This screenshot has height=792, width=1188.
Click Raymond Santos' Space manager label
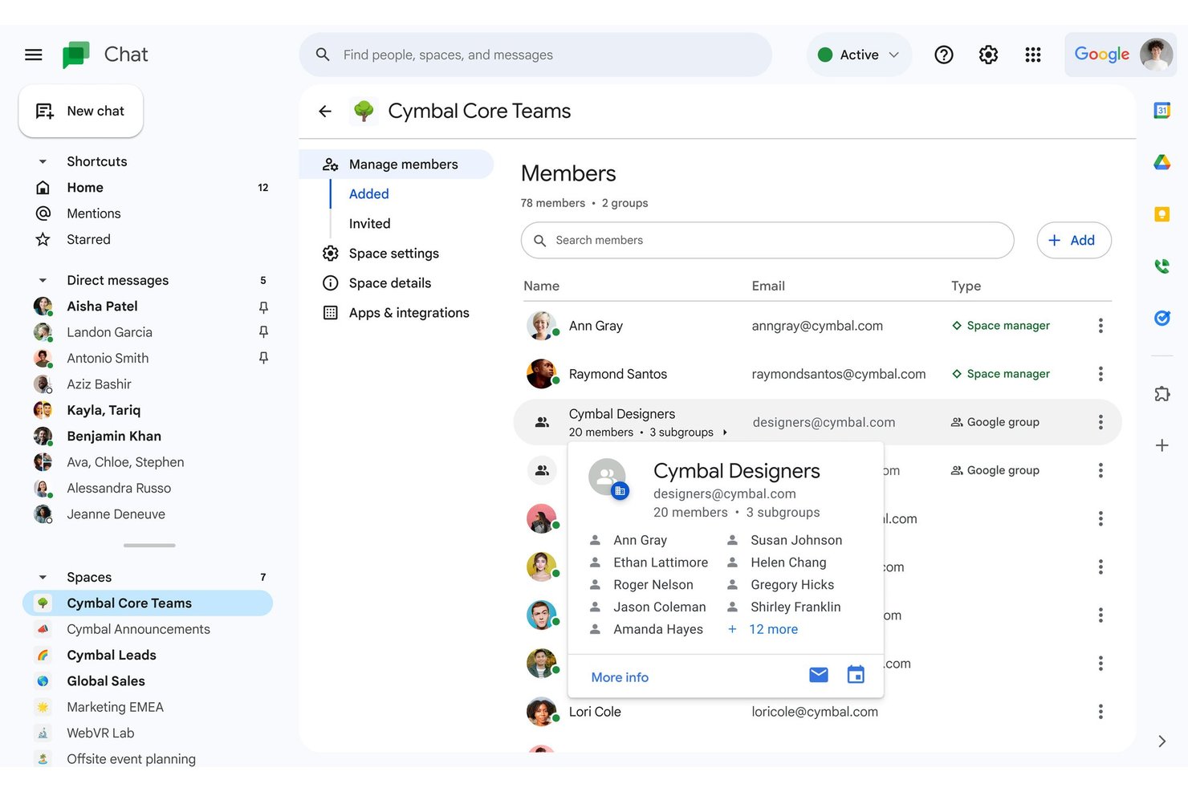(1001, 374)
